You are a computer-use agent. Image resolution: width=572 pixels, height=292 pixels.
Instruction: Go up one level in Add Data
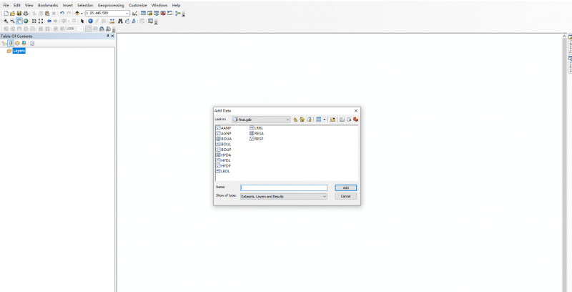tap(295, 120)
